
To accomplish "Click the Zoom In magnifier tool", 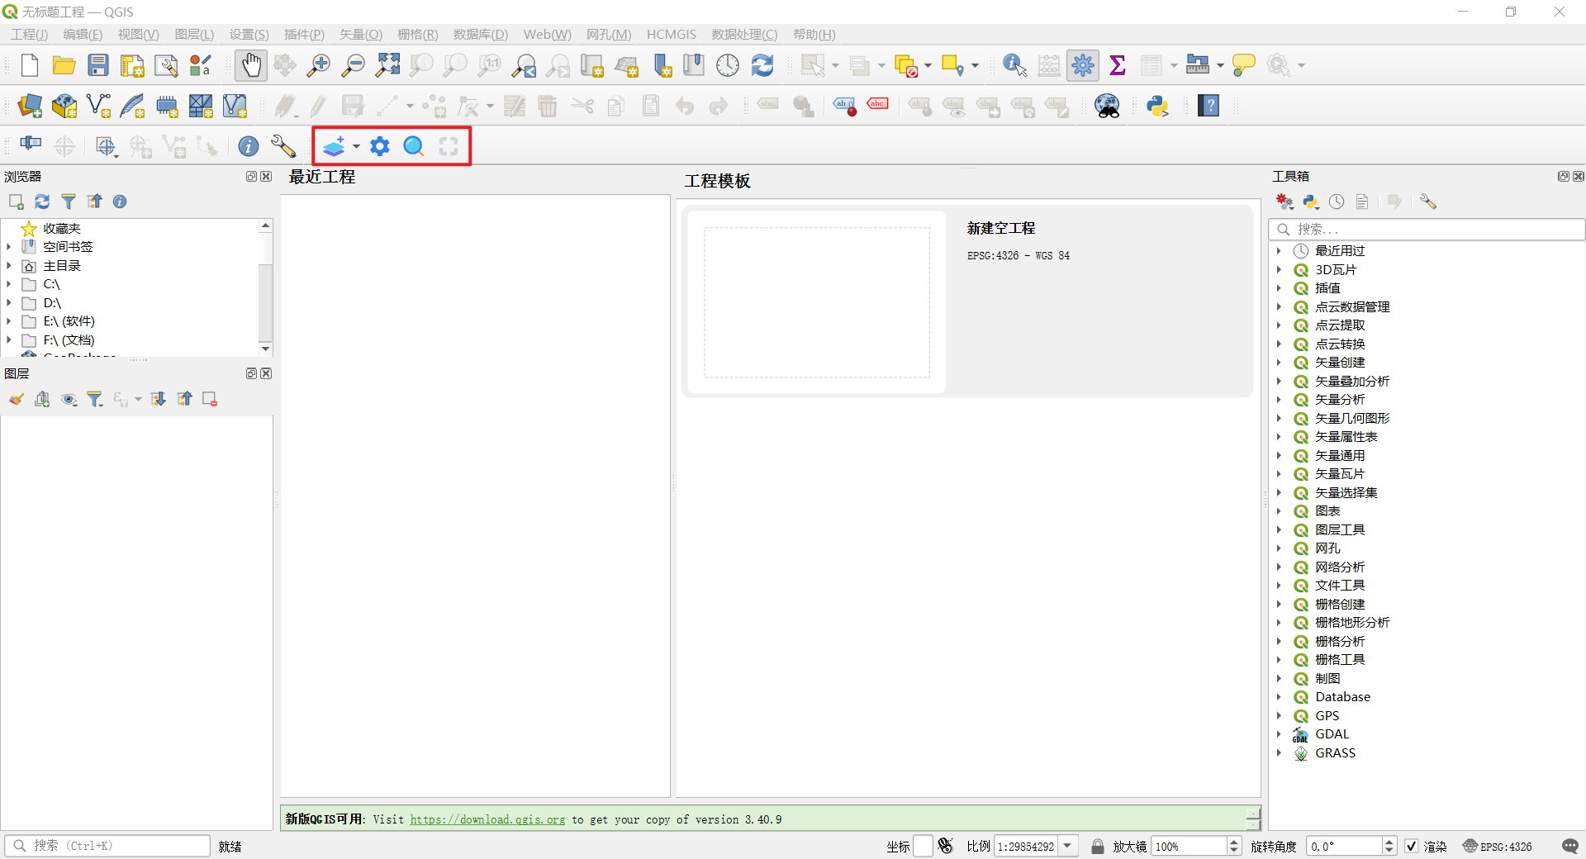I will pyautogui.click(x=318, y=65).
